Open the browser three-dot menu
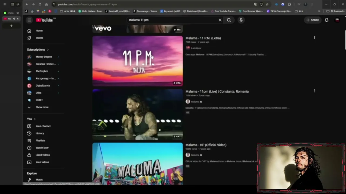The width and height of the screenshot is (346, 194). point(312,4)
